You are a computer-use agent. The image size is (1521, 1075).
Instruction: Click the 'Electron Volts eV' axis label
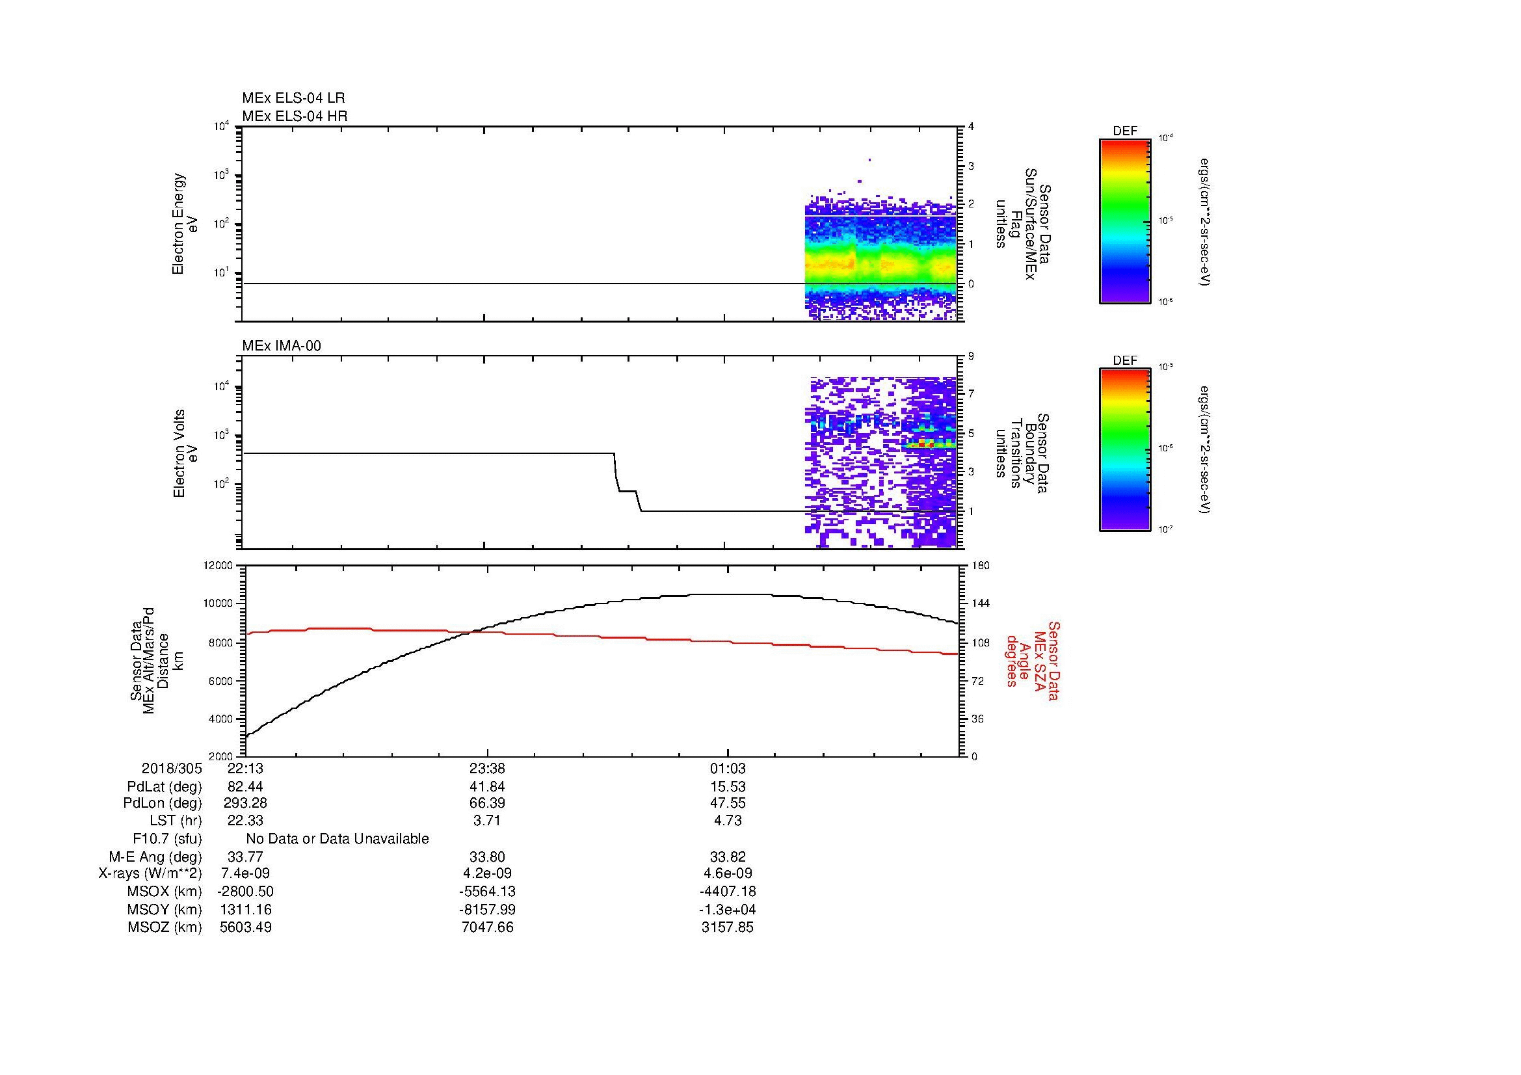click(x=185, y=454)
